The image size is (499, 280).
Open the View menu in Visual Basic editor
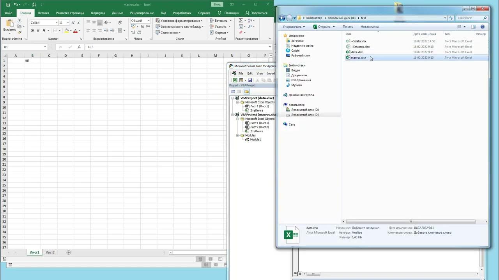tap(260, 73)
